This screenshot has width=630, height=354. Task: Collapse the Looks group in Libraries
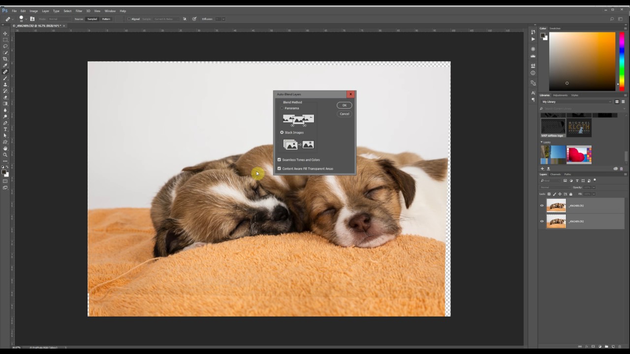(542, 142)
